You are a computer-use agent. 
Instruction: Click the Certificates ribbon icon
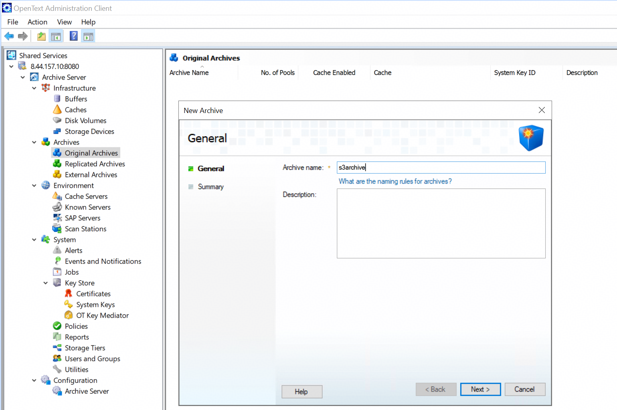click(x=69, y=293)
